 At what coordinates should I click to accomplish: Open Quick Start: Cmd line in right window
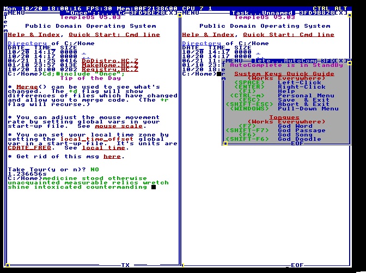289,35
